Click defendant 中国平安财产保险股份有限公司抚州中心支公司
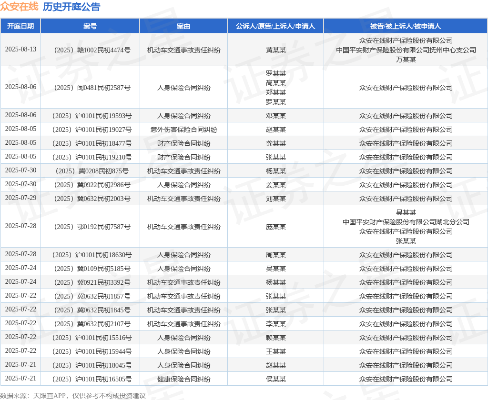The height and width of the screenshot is (400, 488). coord(406,50)
